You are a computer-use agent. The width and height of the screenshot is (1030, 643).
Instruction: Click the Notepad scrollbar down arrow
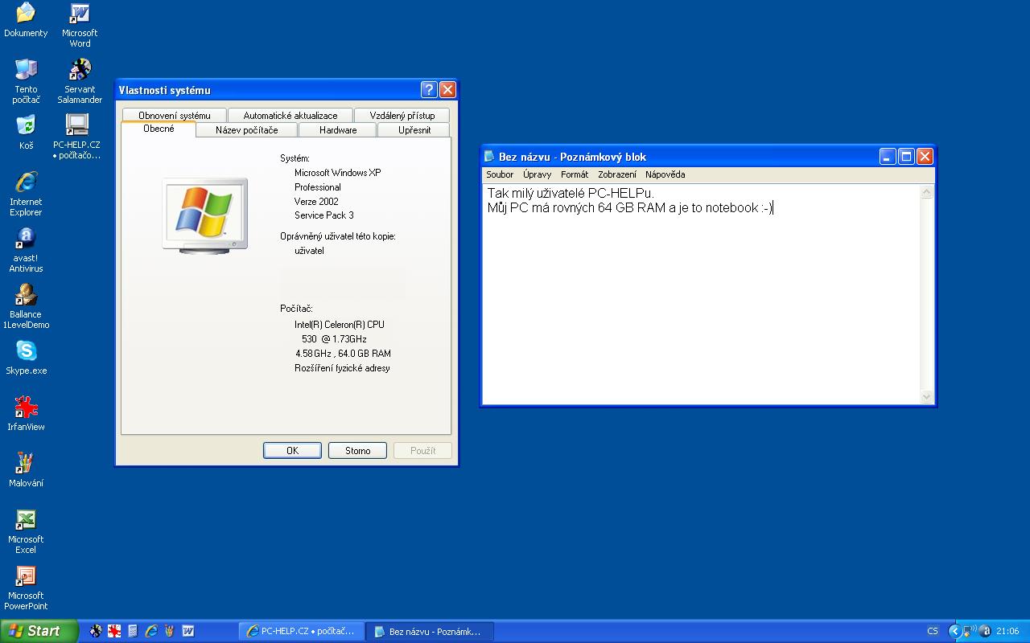point(926,396)
